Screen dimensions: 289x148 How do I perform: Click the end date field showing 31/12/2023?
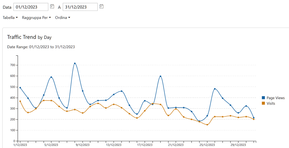click(80, 7)
